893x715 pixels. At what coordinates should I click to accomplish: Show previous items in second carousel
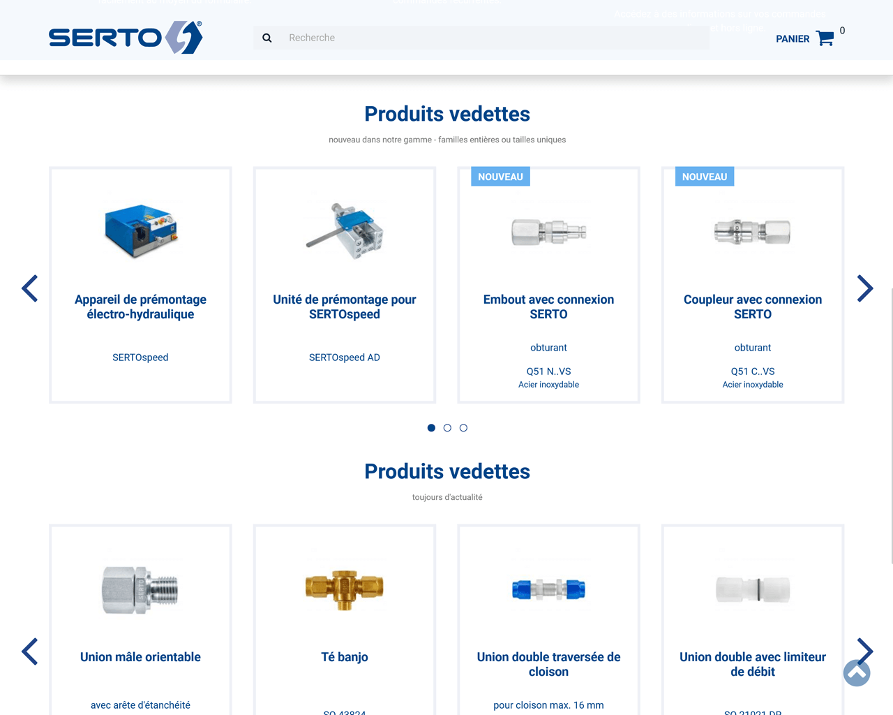(29, 651)
